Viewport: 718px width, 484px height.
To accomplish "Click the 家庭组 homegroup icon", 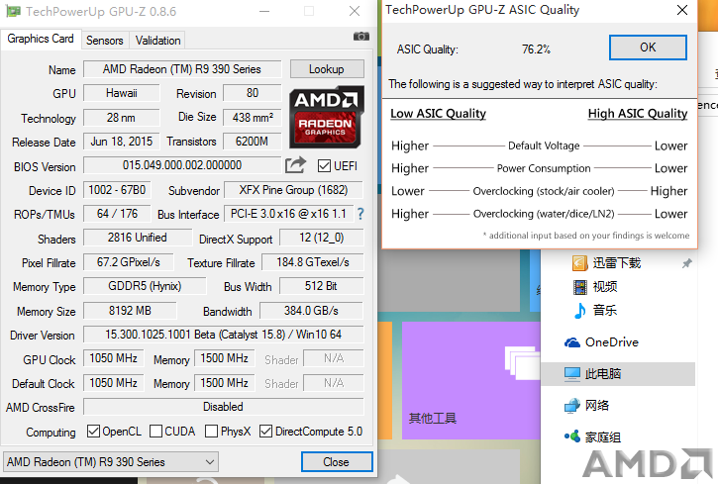I will [572, 436].
